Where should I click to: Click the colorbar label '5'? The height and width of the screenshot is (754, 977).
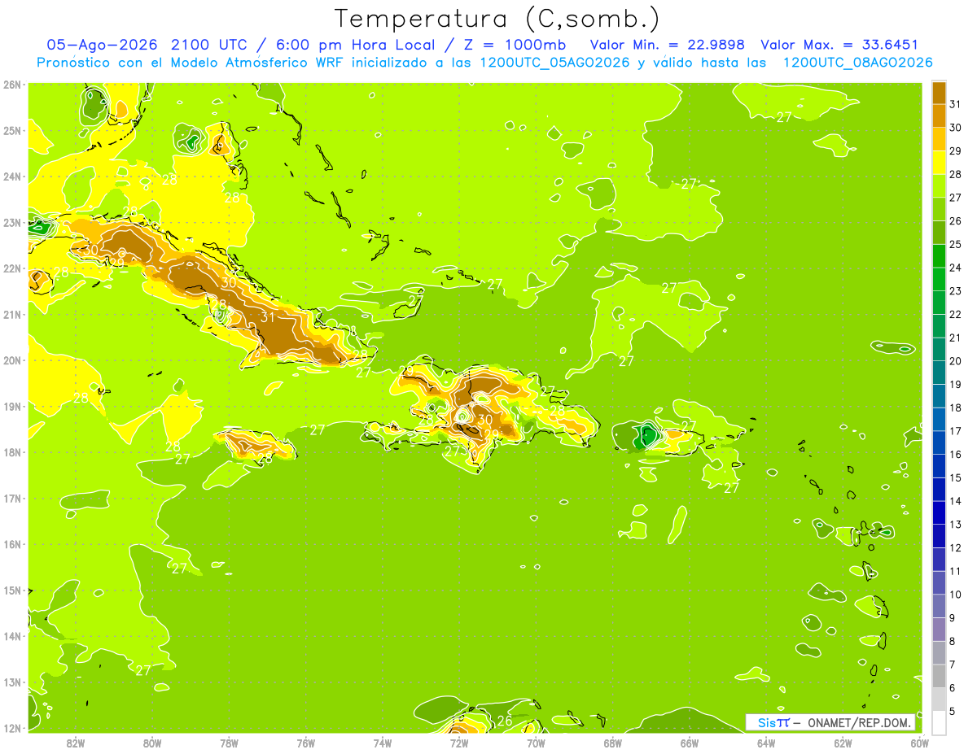[953, 711]
